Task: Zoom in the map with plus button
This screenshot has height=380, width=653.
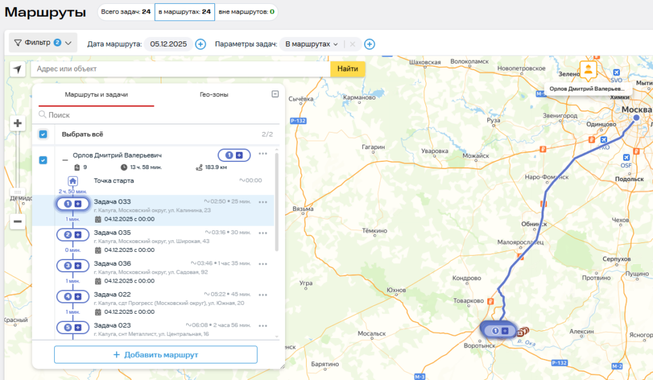Action: pos(18,124)
